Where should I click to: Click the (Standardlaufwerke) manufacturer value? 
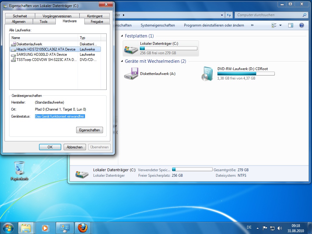point(50,102)
